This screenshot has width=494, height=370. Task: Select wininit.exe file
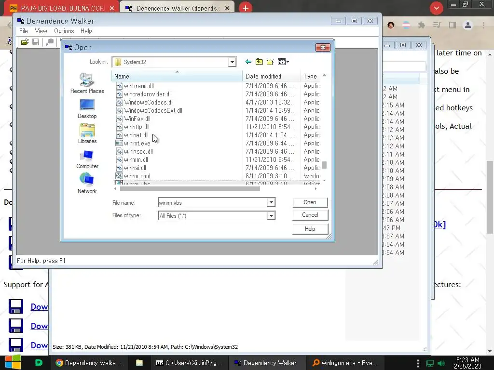(x=137, y=143)
